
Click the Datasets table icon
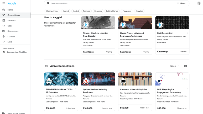click(4, 20)
